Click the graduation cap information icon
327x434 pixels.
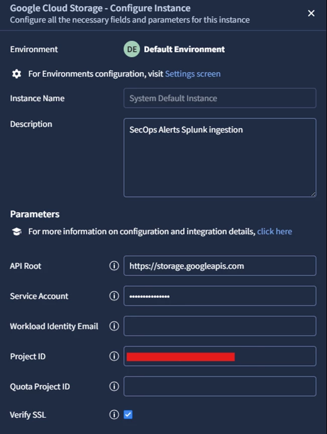click(x=17, y=232)
